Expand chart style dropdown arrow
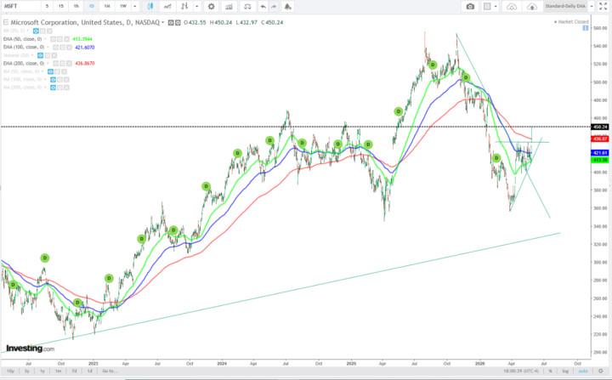Viewport: 612px width, 380px height. pos(196,6)
